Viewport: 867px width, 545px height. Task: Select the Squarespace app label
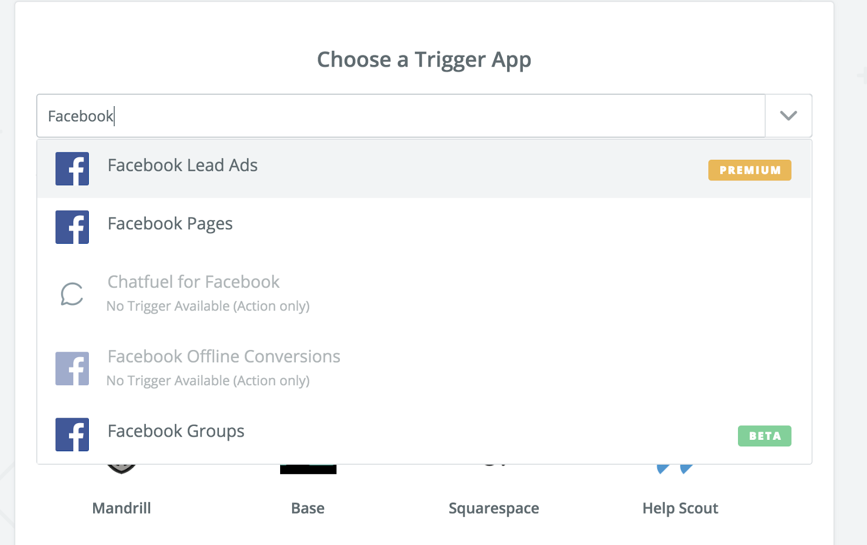494,508
